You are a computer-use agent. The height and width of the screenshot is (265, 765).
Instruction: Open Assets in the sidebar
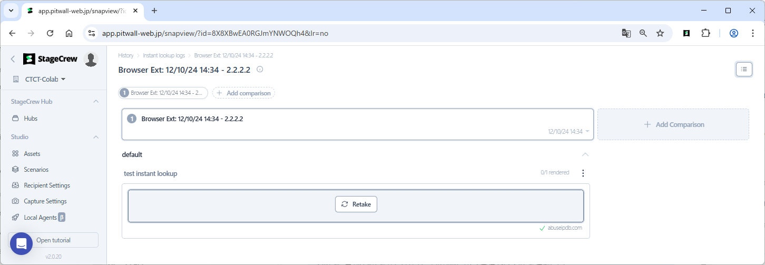32,154
